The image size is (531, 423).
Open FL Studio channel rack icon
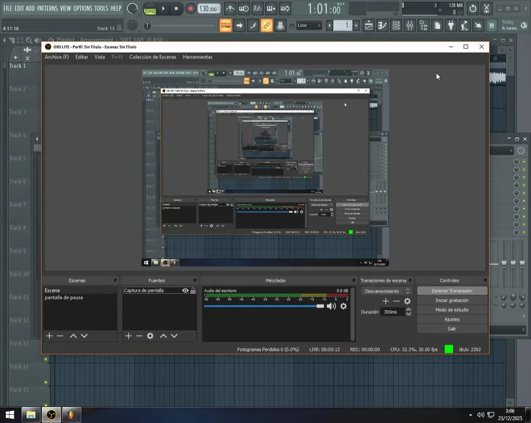[396, 25]
